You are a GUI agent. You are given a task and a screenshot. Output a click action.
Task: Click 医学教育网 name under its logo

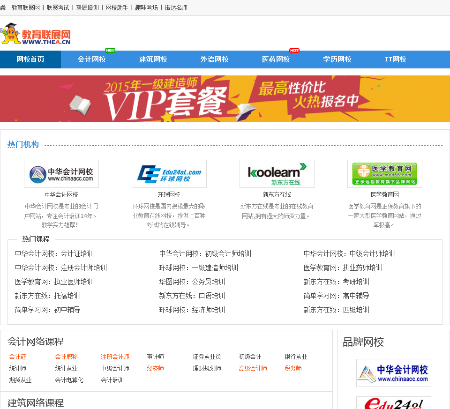[384, 195]
